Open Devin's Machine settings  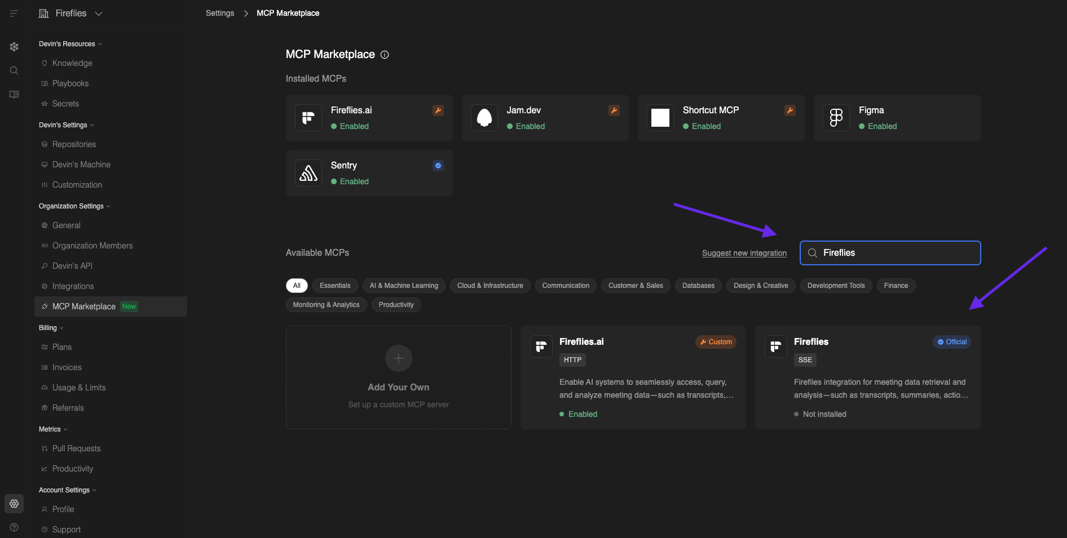point(111,164)
